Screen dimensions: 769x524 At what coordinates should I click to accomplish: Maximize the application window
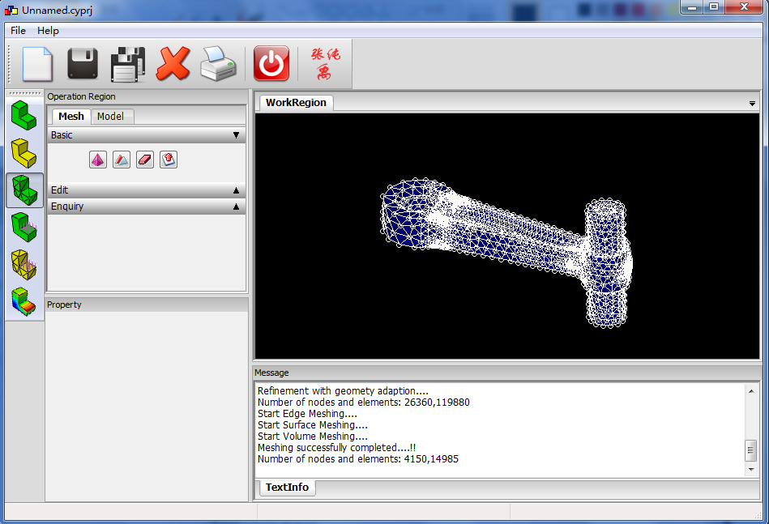pyautogui.click(x=714, y=6)
